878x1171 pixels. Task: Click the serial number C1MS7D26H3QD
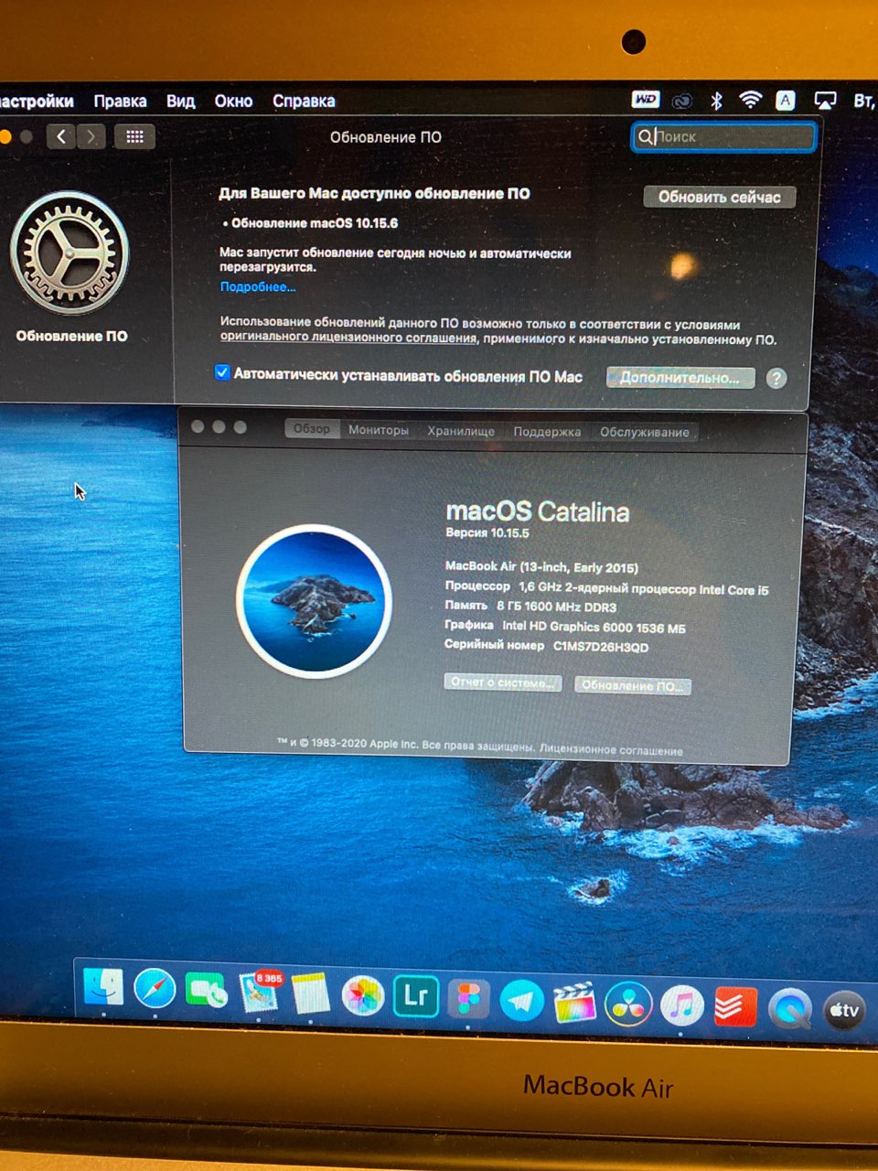point(601,647)
